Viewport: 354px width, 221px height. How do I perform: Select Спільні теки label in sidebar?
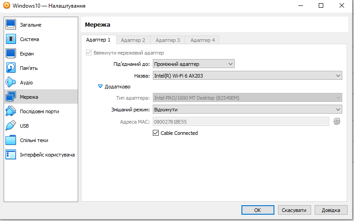[x=34, y=140]
